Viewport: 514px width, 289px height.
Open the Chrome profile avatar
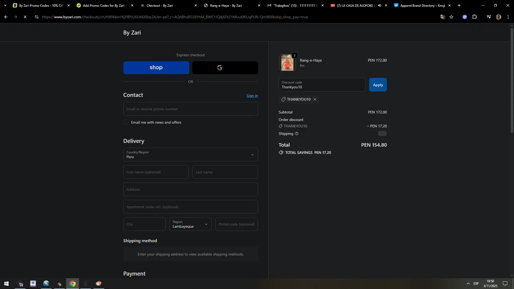pyautogui.click(x=499, y=17)
